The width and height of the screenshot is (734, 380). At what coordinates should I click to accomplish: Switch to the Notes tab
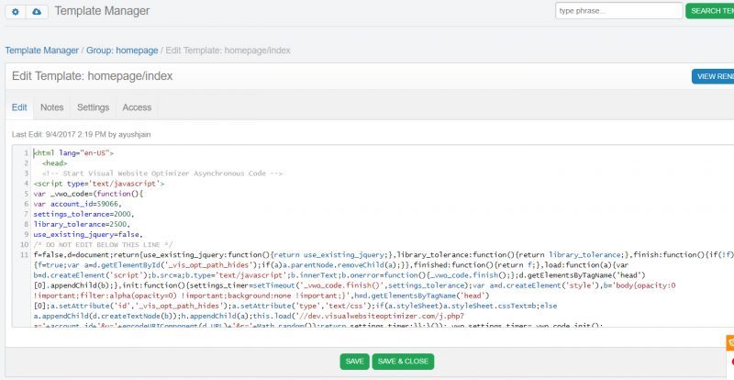52,107
